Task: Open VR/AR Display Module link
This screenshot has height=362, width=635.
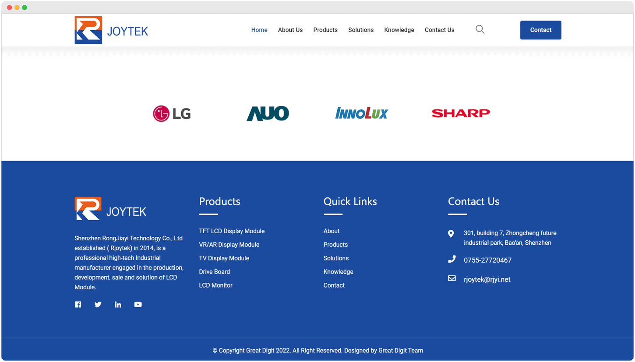Action: coord(229,245)
